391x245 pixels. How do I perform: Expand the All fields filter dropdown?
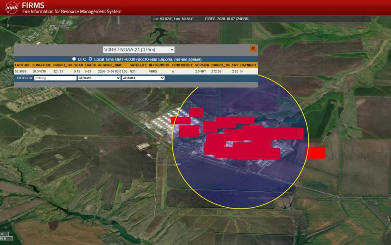[99, 78]
